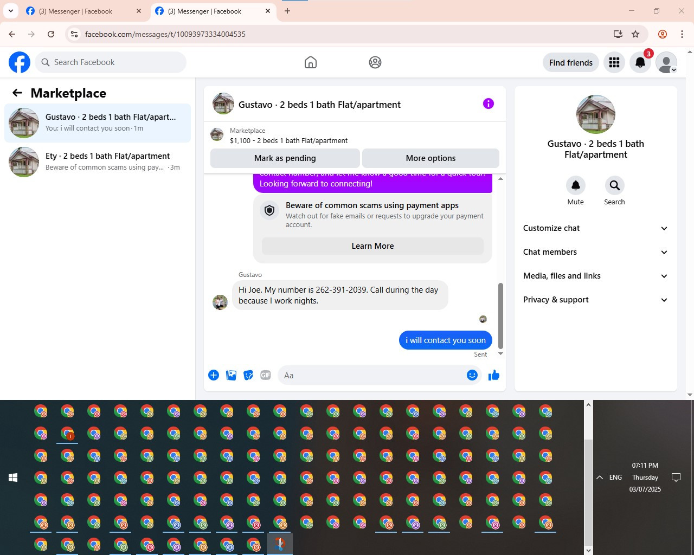694x555 pixels.
Task: Go to the Home feed icon
Action: (311, 62)
